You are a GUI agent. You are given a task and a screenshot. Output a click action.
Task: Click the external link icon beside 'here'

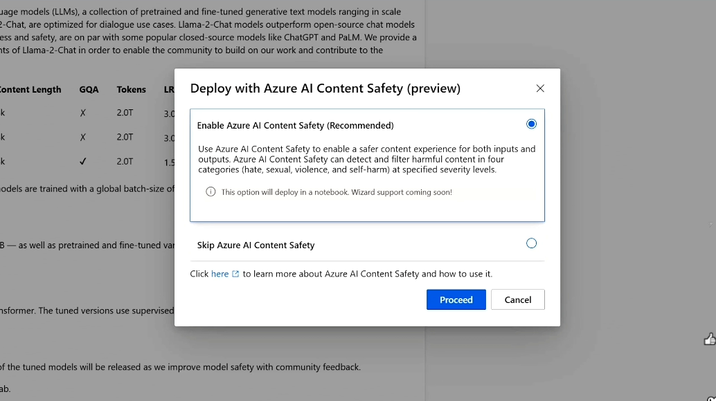(x=235, y=274)
